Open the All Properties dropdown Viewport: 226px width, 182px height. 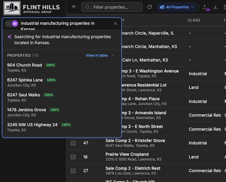(x=177, y=7)
